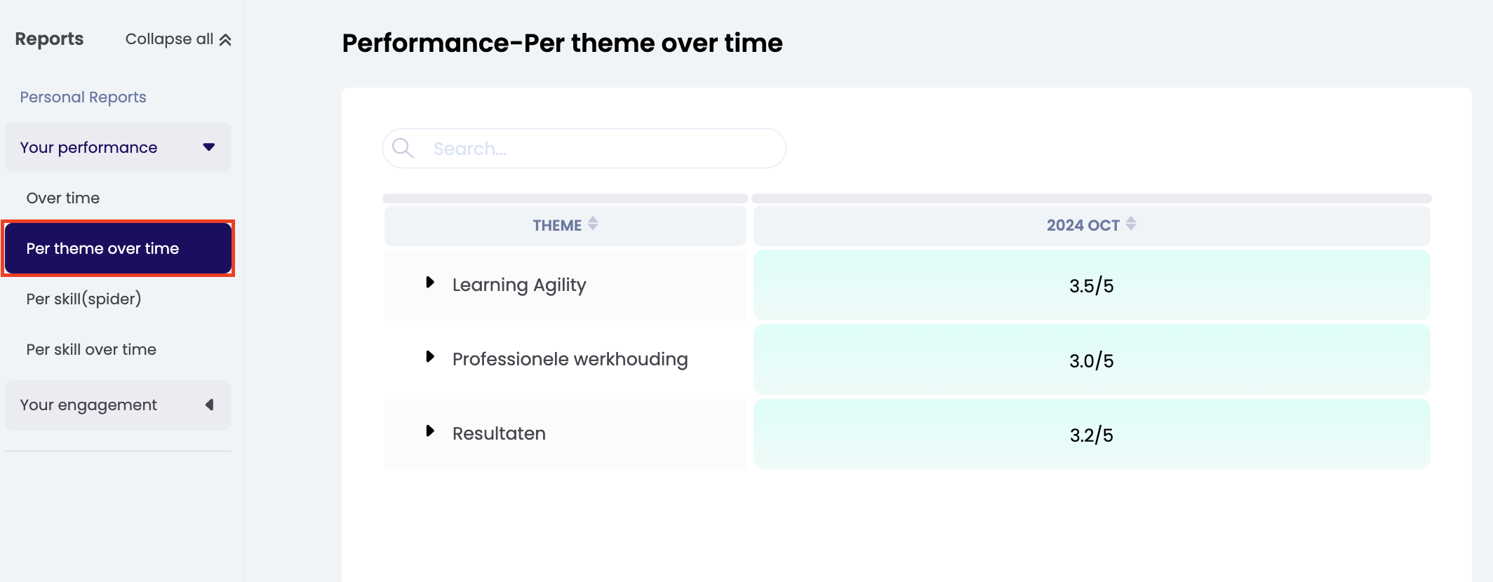Sort by the THEME column arrows
1493x582 pixels.
click(x=593, y=224)
